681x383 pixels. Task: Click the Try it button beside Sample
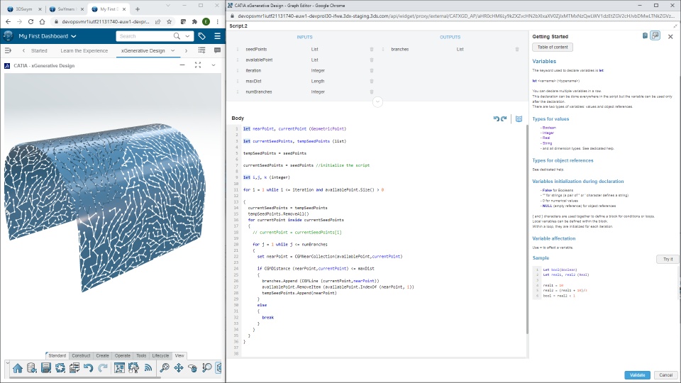(x=668, y=260)
